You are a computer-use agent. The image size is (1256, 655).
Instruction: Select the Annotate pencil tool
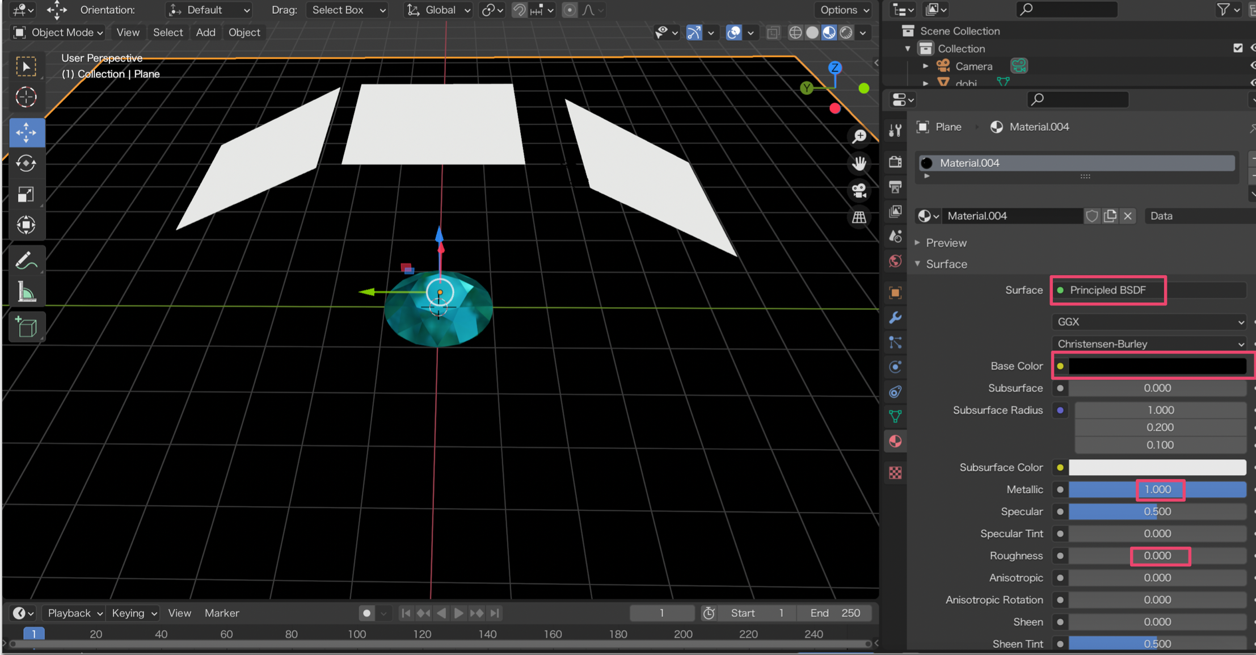[26, 261]
